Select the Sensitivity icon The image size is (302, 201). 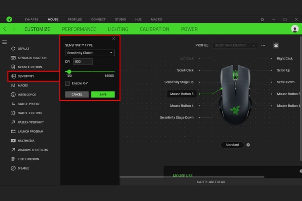(13, 76)
